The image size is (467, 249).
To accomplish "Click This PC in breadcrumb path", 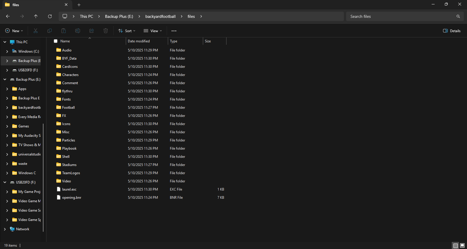I will 86,16.
